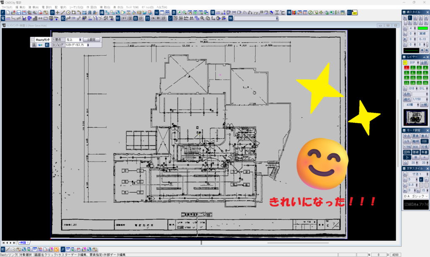
Task: Open the 補助(G) menu
Action: coord(105,8)
